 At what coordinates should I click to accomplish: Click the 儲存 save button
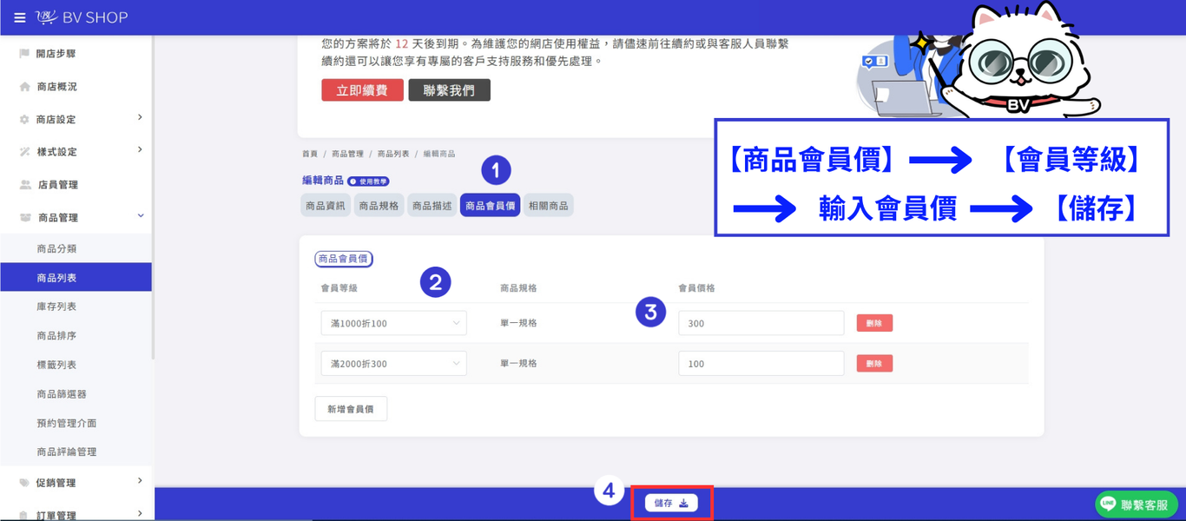671,503
